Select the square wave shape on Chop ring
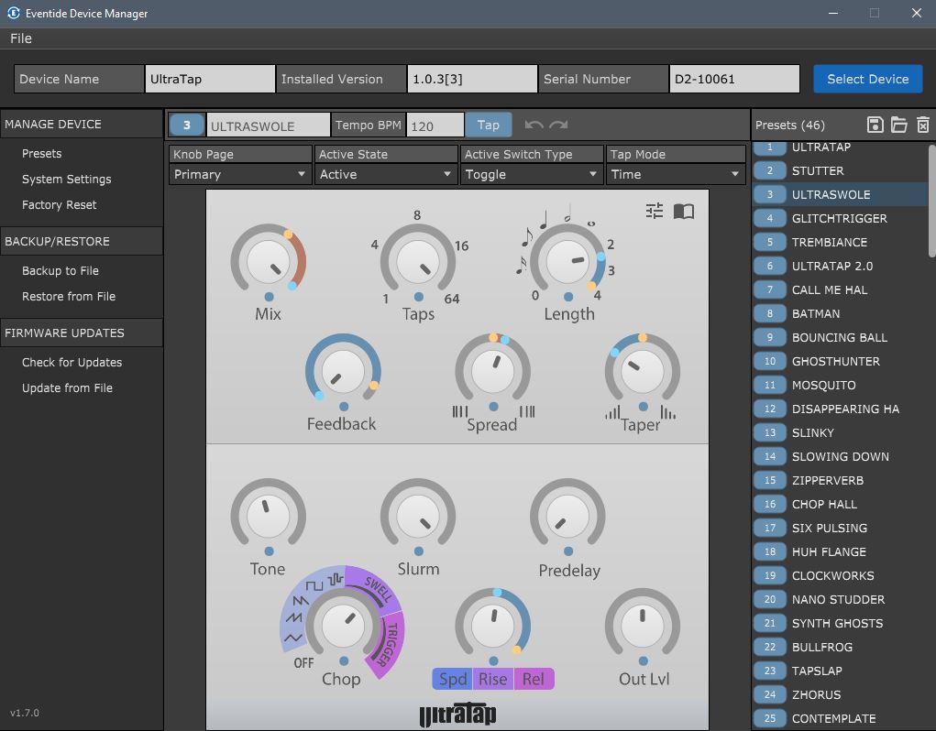The width and height of the screenshot is (936, 731). click(x=314, y=586)
